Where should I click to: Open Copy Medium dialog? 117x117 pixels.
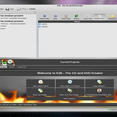click(99, 83)
